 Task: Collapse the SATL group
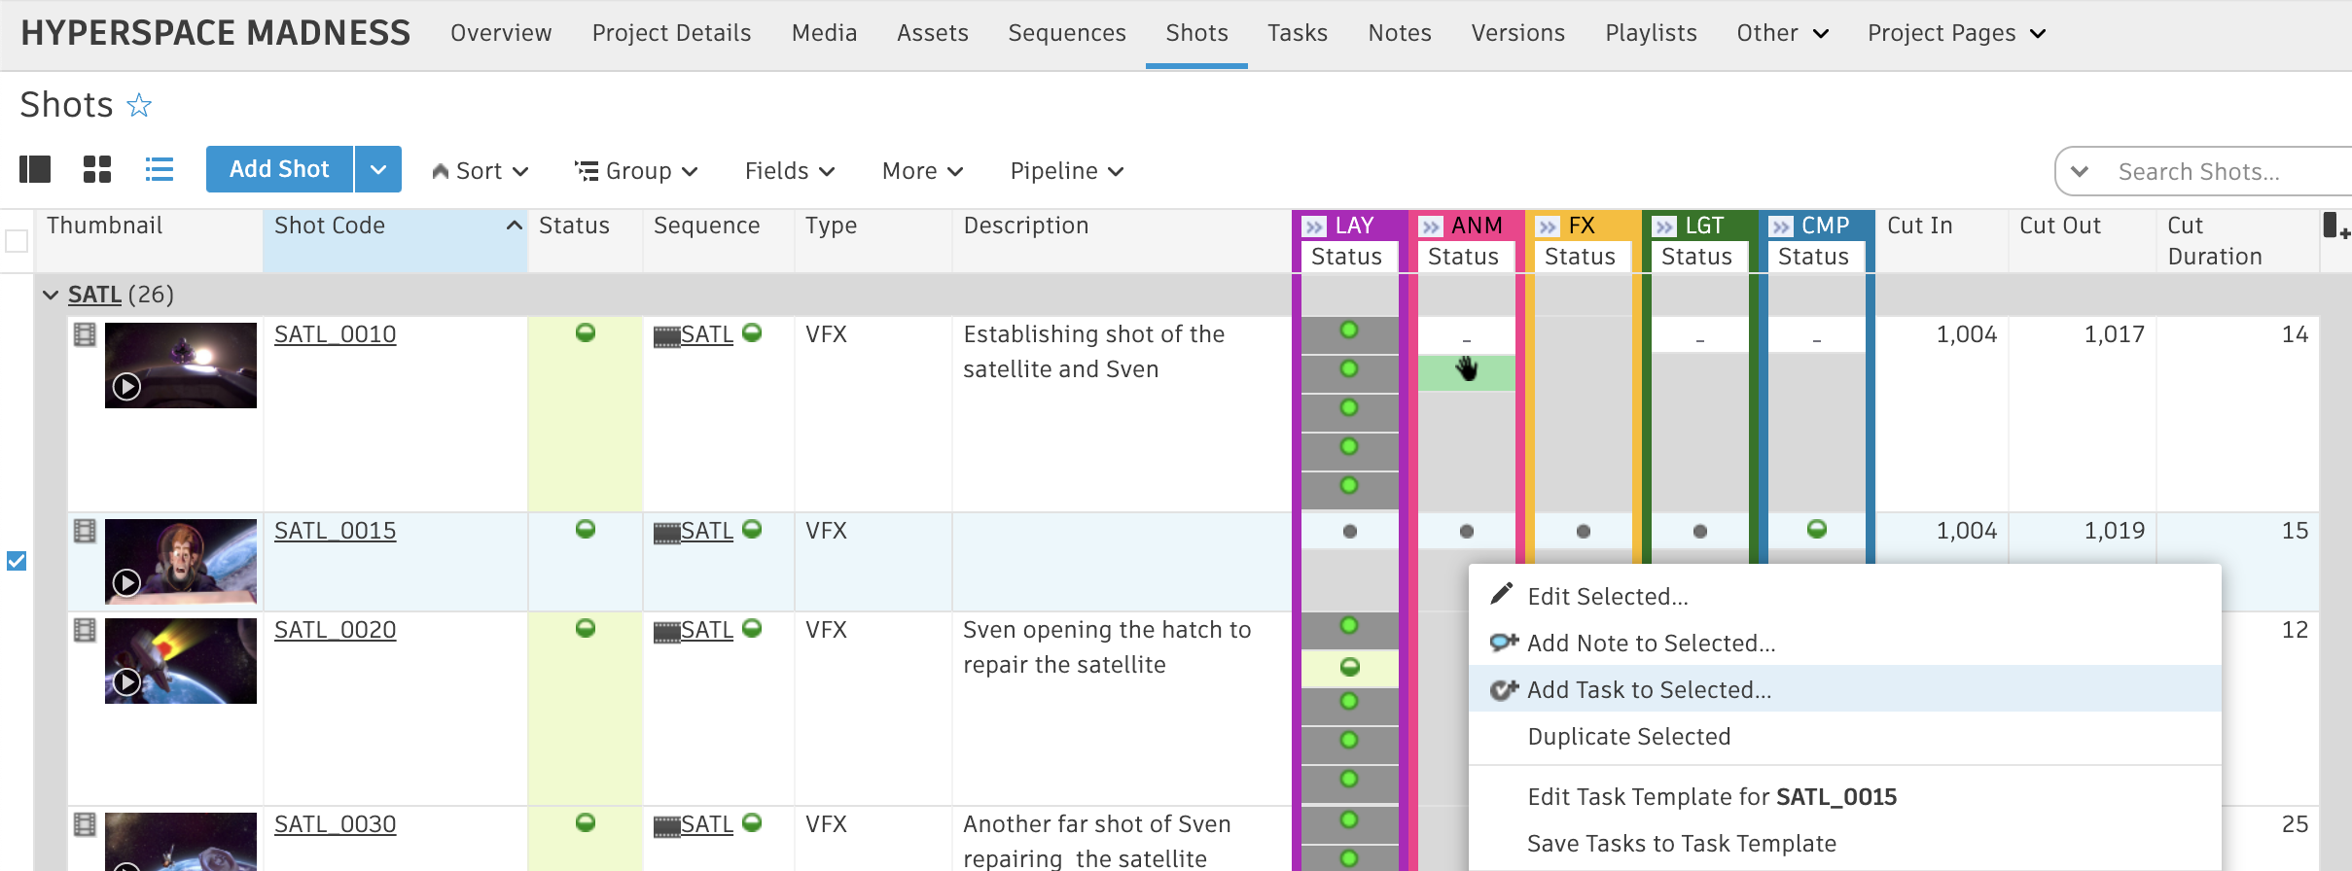[51, 295]
